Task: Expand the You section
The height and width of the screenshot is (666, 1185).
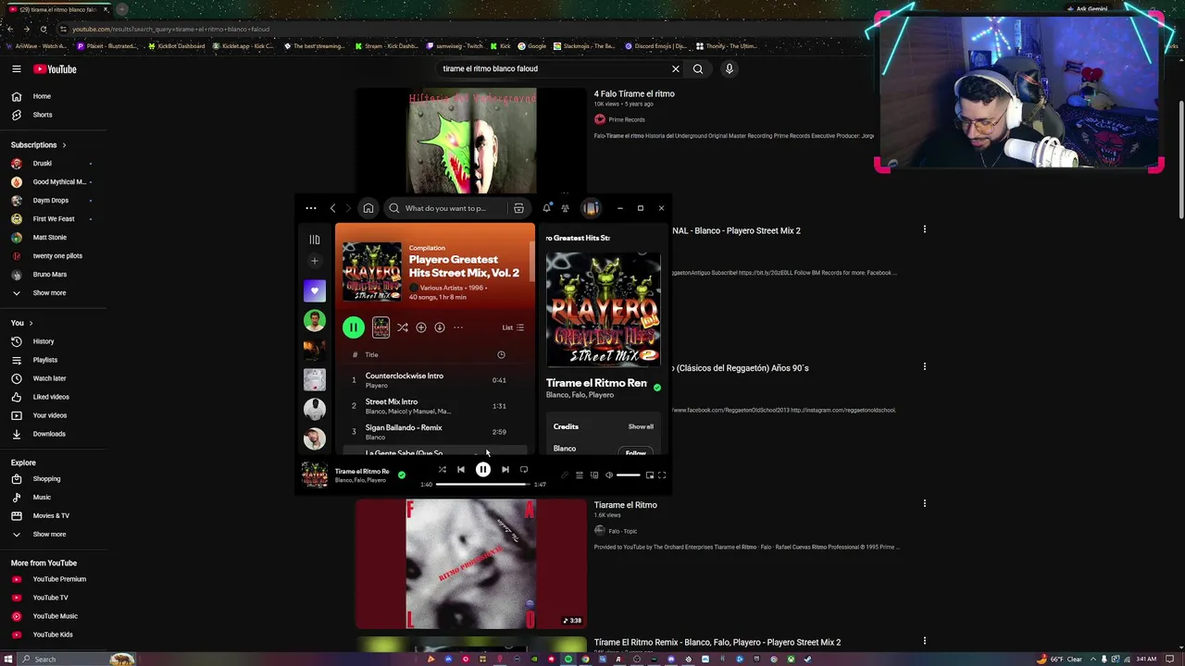Action: pyautogui.click(x=22, y=323)
